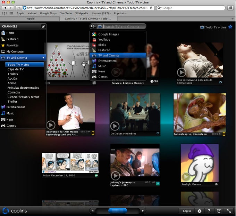Viewport: 236px width, 216px height.
Task: Choose News in search dropdown
Action: [x=118, y=71]
